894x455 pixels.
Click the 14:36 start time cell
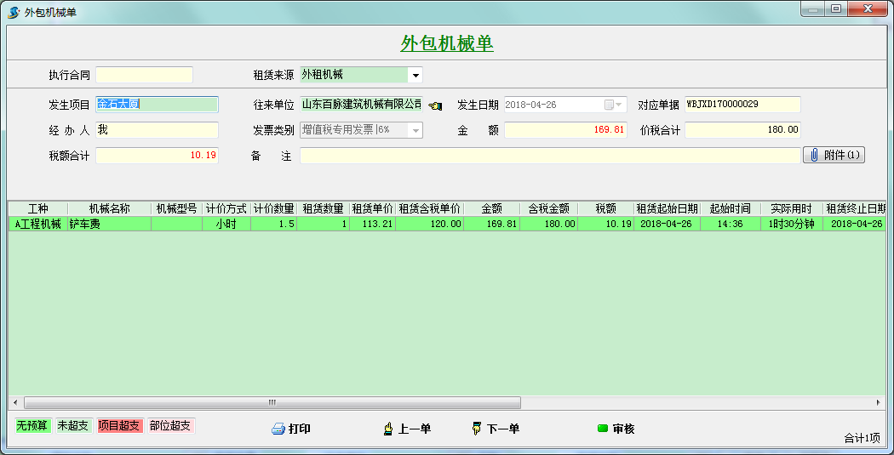[x=731, y=224]
